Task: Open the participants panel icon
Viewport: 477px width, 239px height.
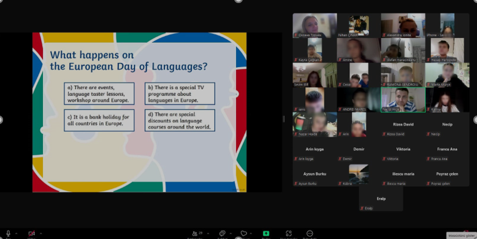Action: pyautogui.click(x=195, y=233)
